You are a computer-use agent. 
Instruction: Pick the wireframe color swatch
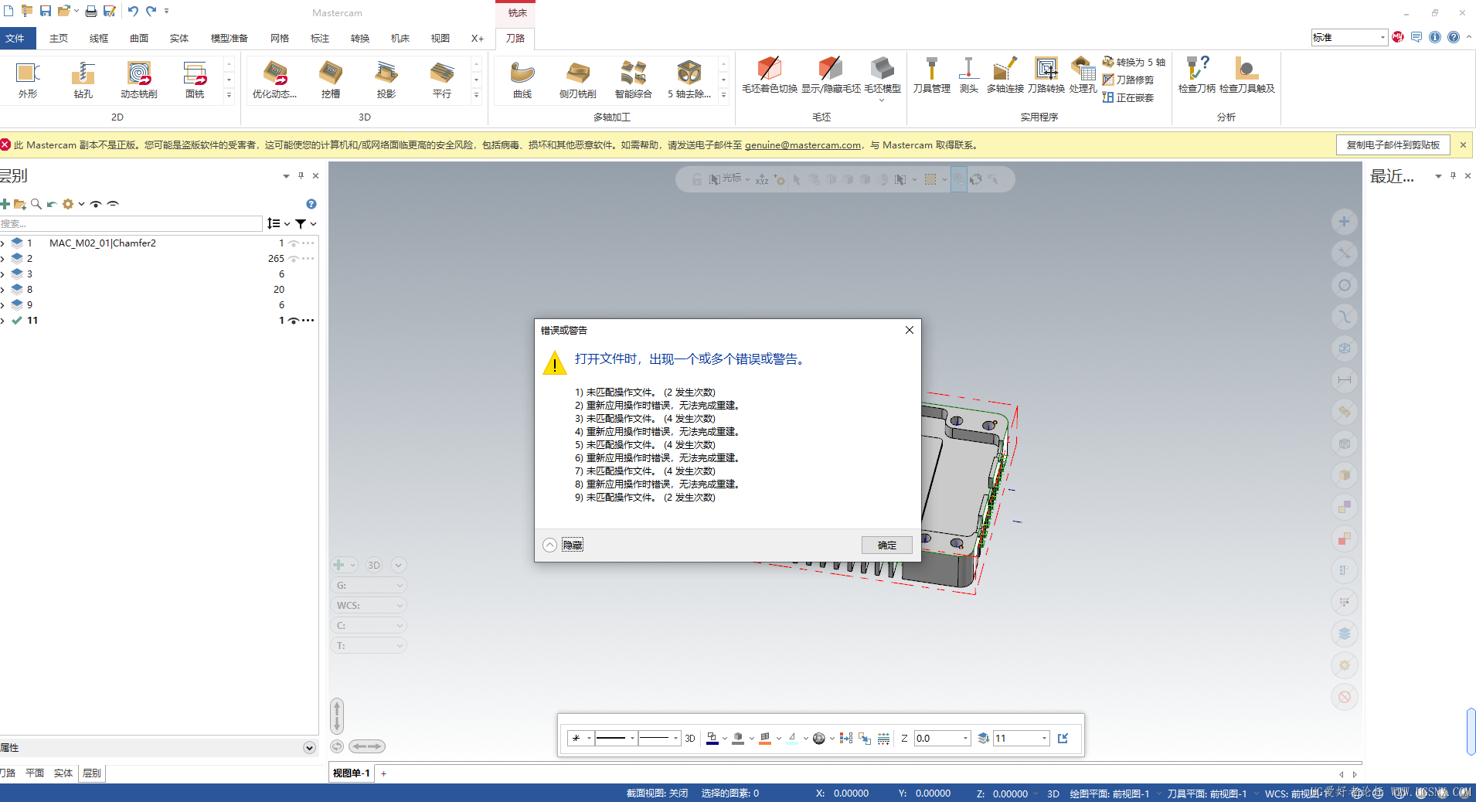[x=712, y=738]
